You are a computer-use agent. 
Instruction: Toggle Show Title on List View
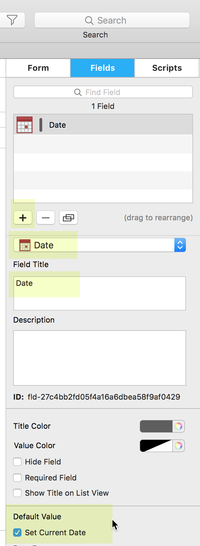pos(17,493)
